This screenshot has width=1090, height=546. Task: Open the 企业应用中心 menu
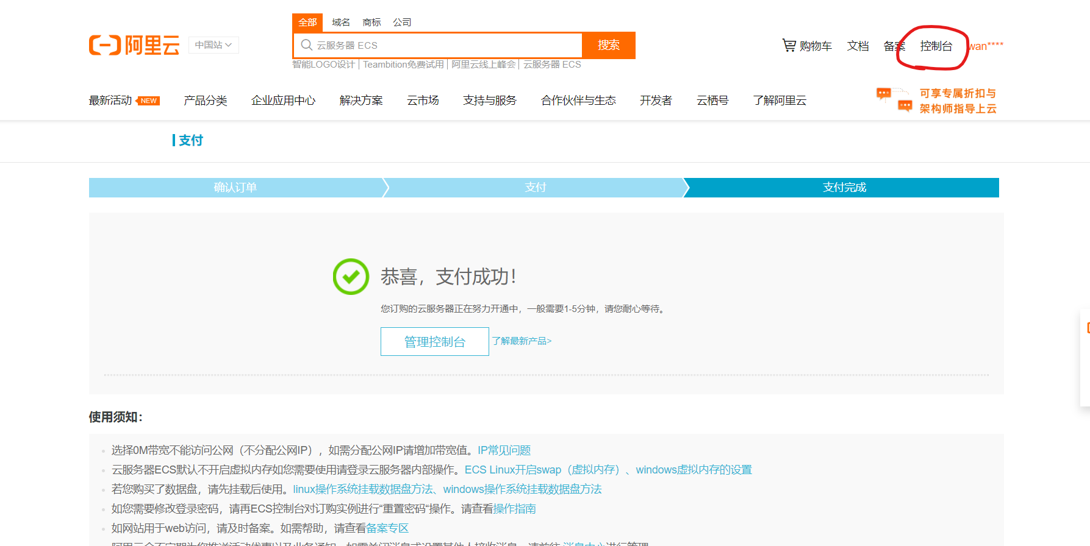[284, 101]
